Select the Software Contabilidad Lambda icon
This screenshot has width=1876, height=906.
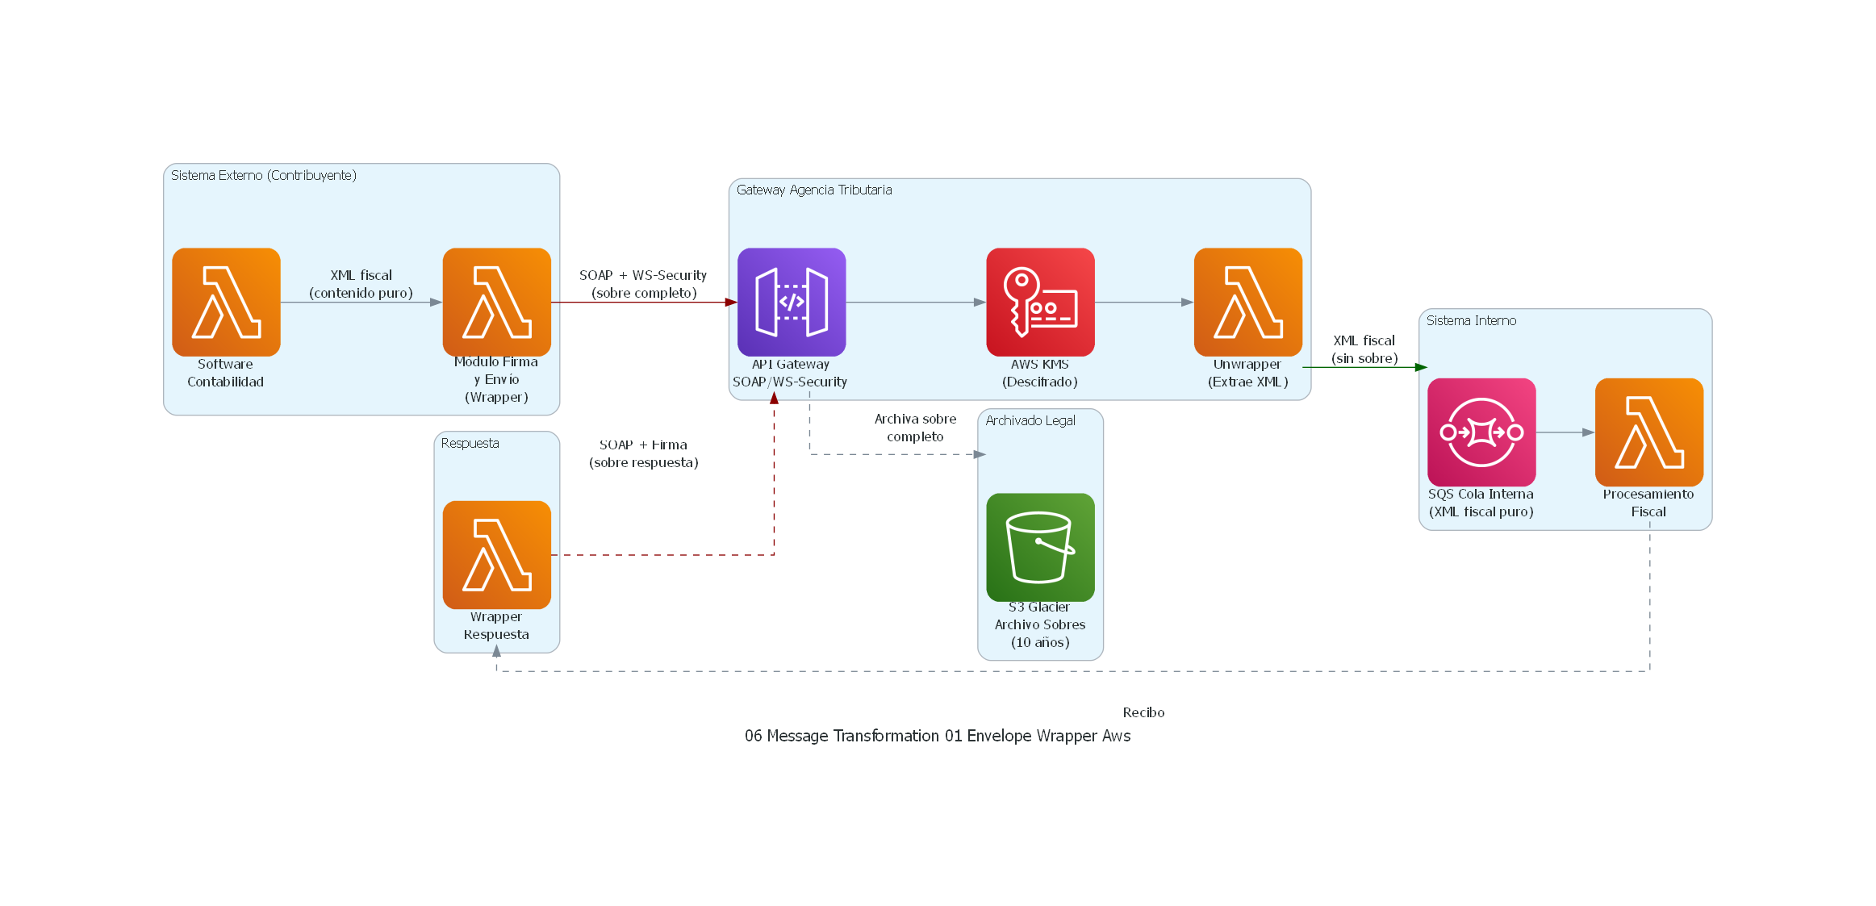point(225,303)
